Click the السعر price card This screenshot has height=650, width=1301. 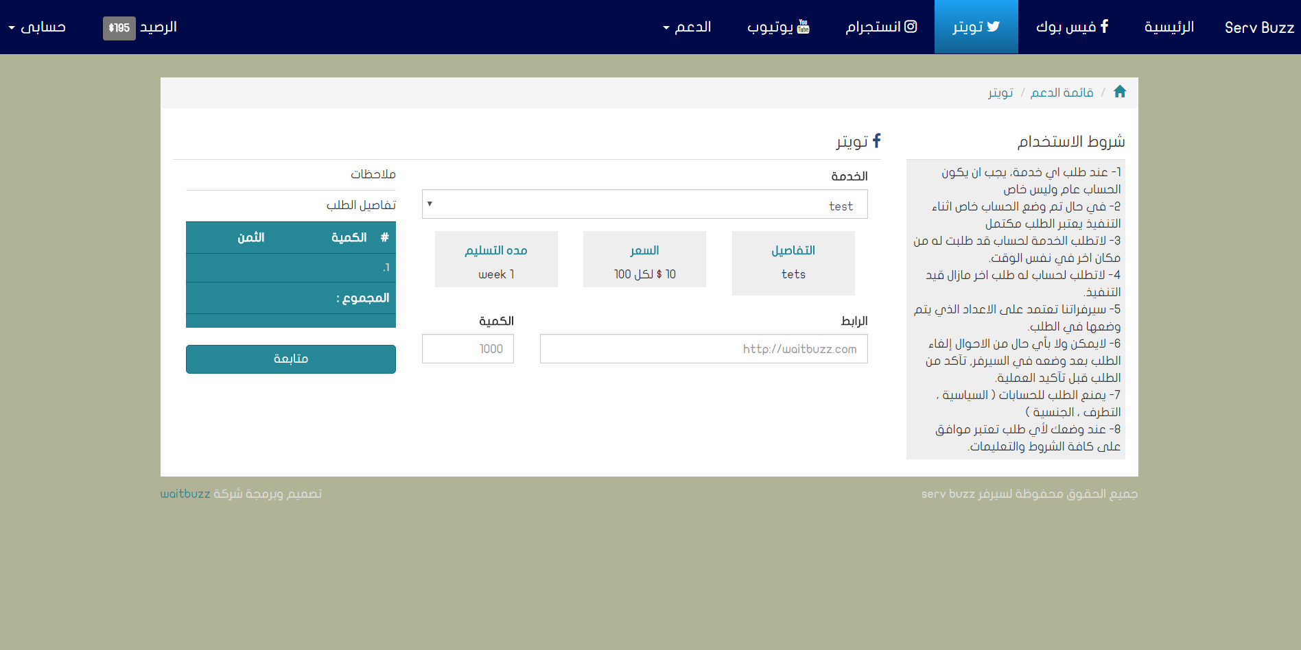tap(644, 259)
